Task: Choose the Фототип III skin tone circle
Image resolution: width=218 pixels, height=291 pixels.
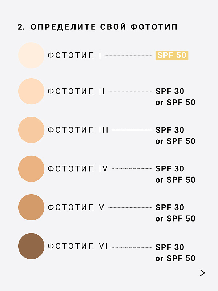Action: (x=31, y=130)
